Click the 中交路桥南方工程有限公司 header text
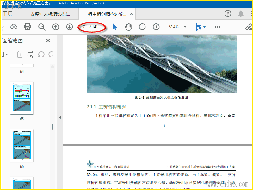 click(x=112, y=167)
